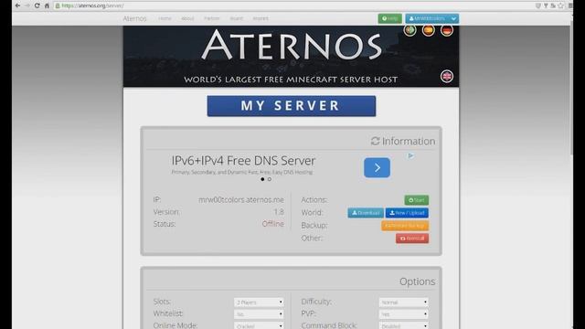Open the browser home page icon
585x329 pixels.
(47, 5)
